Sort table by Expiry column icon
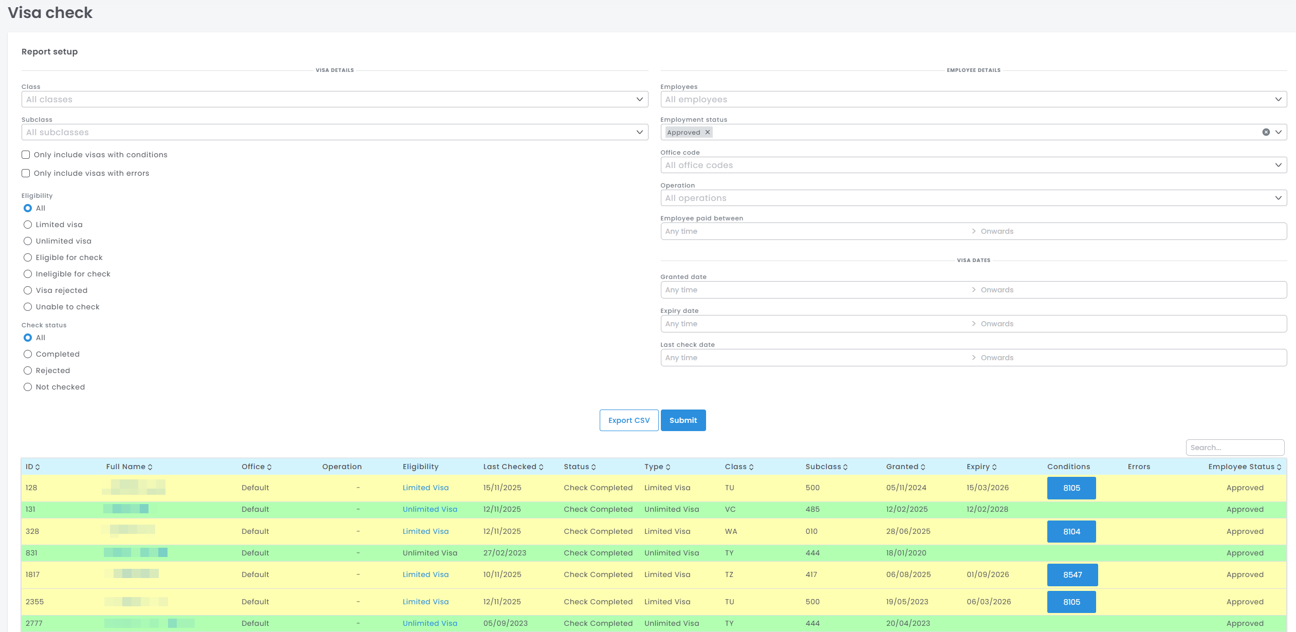 click(994, 467)
